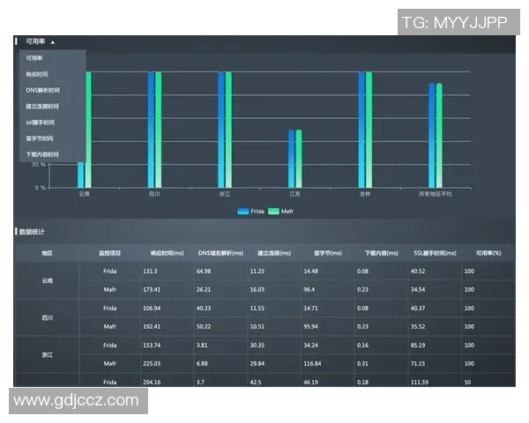
Task: Select 可用率 option in dropdown list
Action: pyautogui.click(x=35, y=58)
